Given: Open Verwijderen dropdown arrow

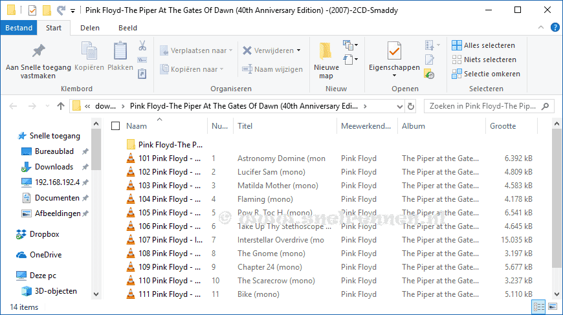Looking at the screenshot, I should pos(299,50).
